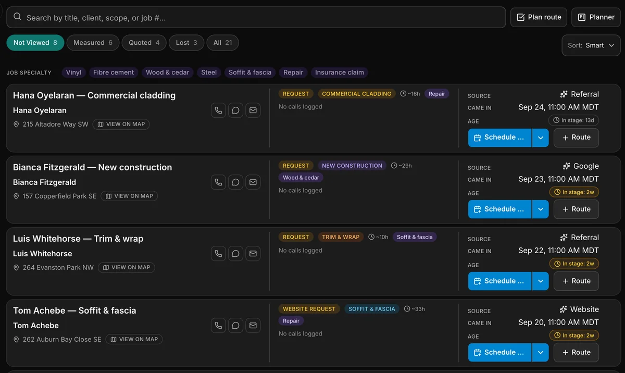Switch to the Measured tab

click(93, 43)
